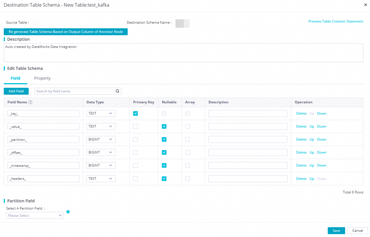Enable the Array checkbox for _partition_
Image resolution: width=370 pixels, height=237 pixels.
coord(187,139)
